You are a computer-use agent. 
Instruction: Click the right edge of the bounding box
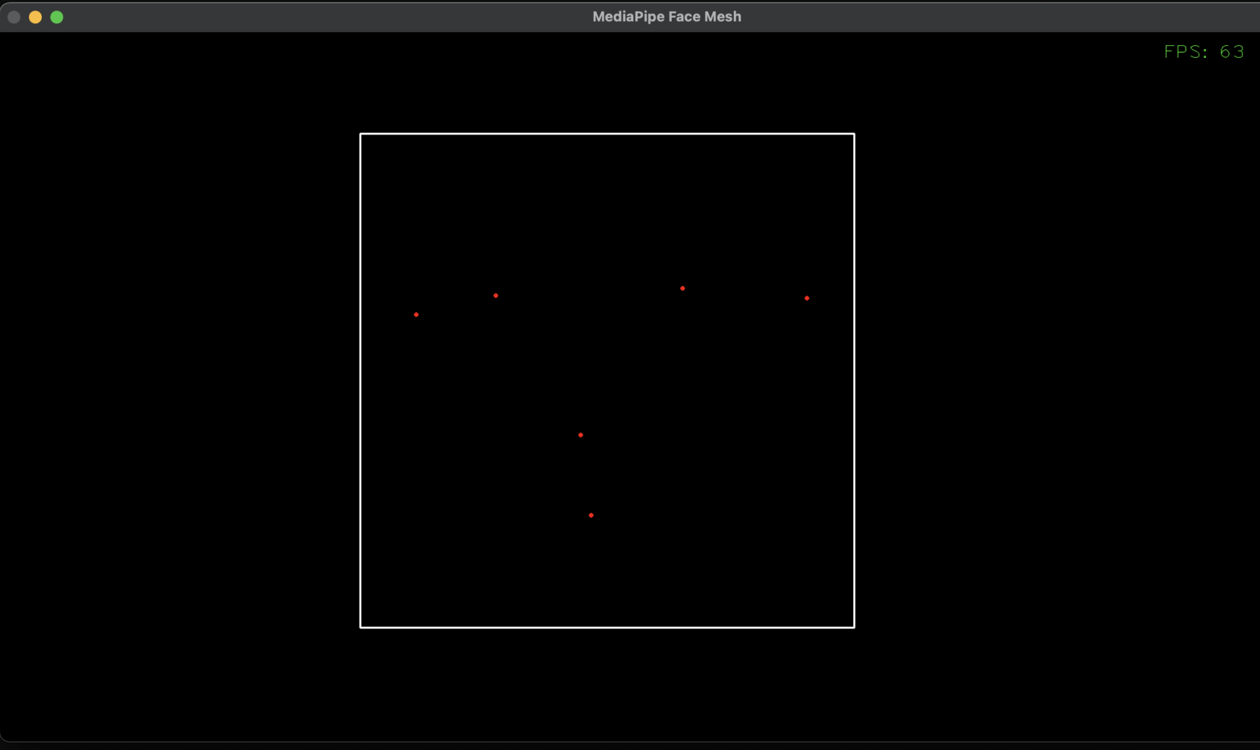pyautogui.click(x=854, y=380)
